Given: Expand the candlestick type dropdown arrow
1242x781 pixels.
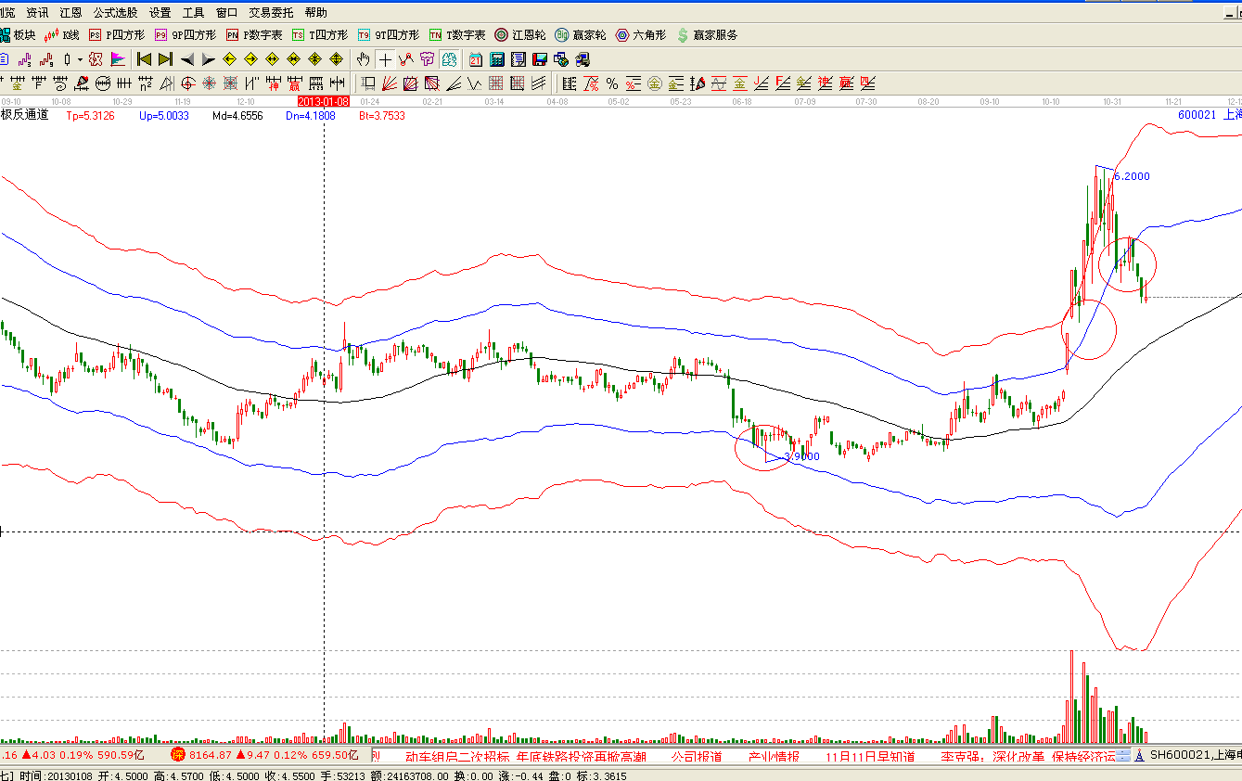Looking at the screenshot, I should pyautogui.click(x=80, y=59).
